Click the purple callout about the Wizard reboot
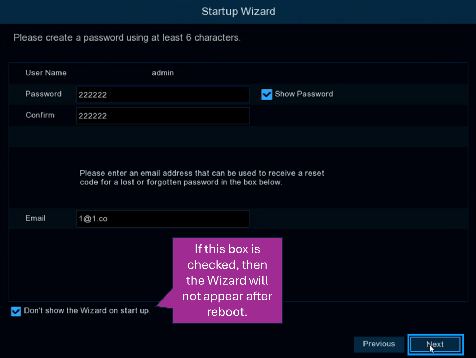This screenshot has width=476, height=358. (227, 280)
